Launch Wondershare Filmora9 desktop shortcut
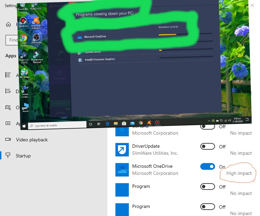Image resolution: width=260 pixels, height=216 pixels. tap(37, 57)
